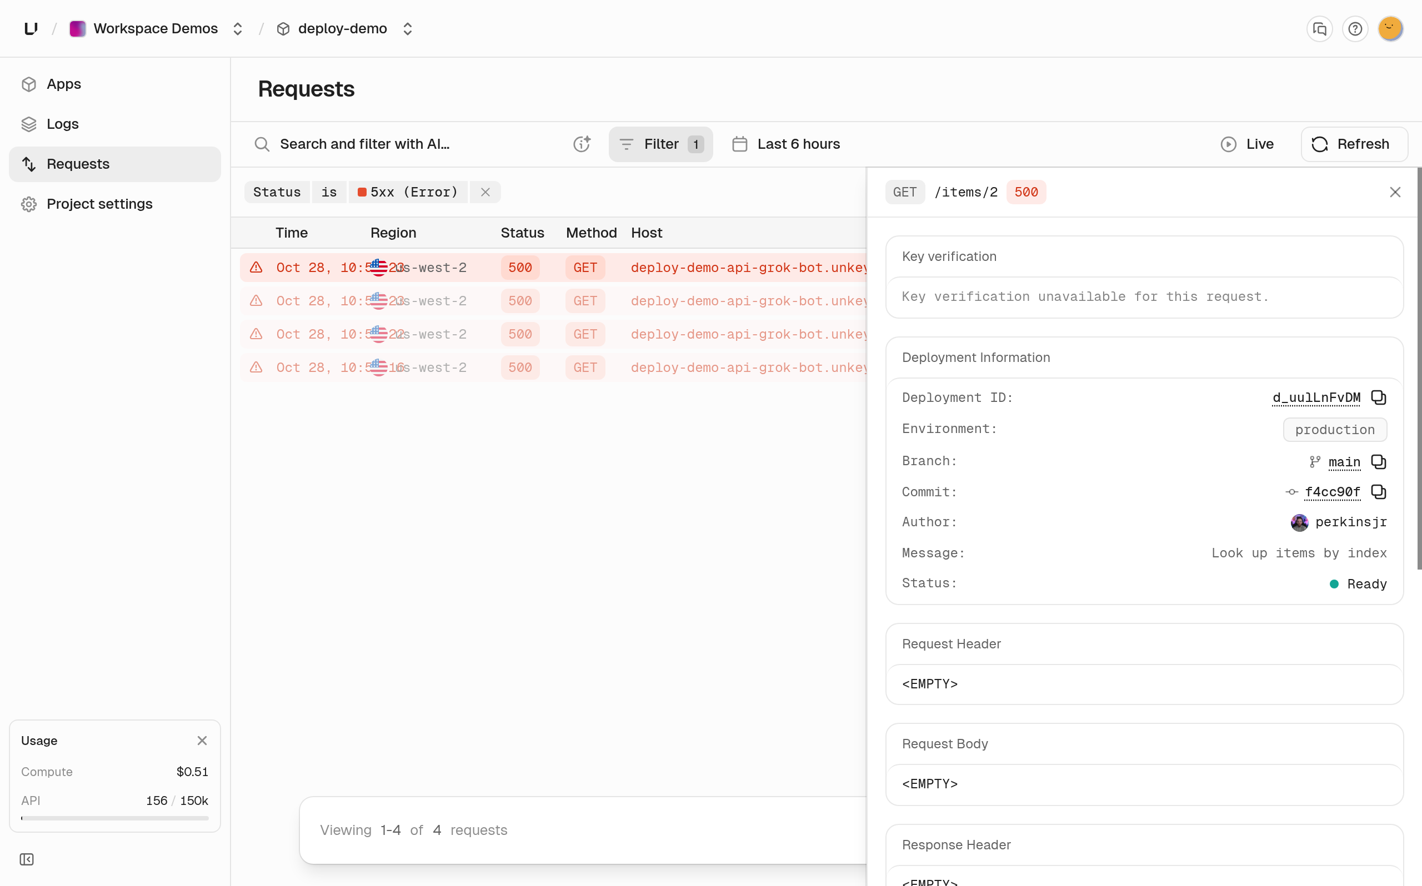
Task: Change the 'is' operator in status filter
Action: (x=329, y=192)
